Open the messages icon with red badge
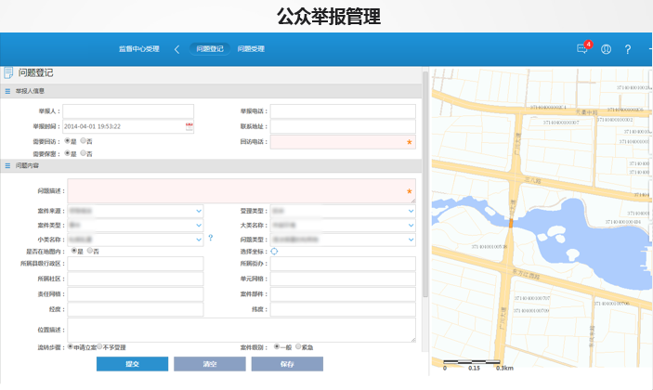 tap(583, 48)
